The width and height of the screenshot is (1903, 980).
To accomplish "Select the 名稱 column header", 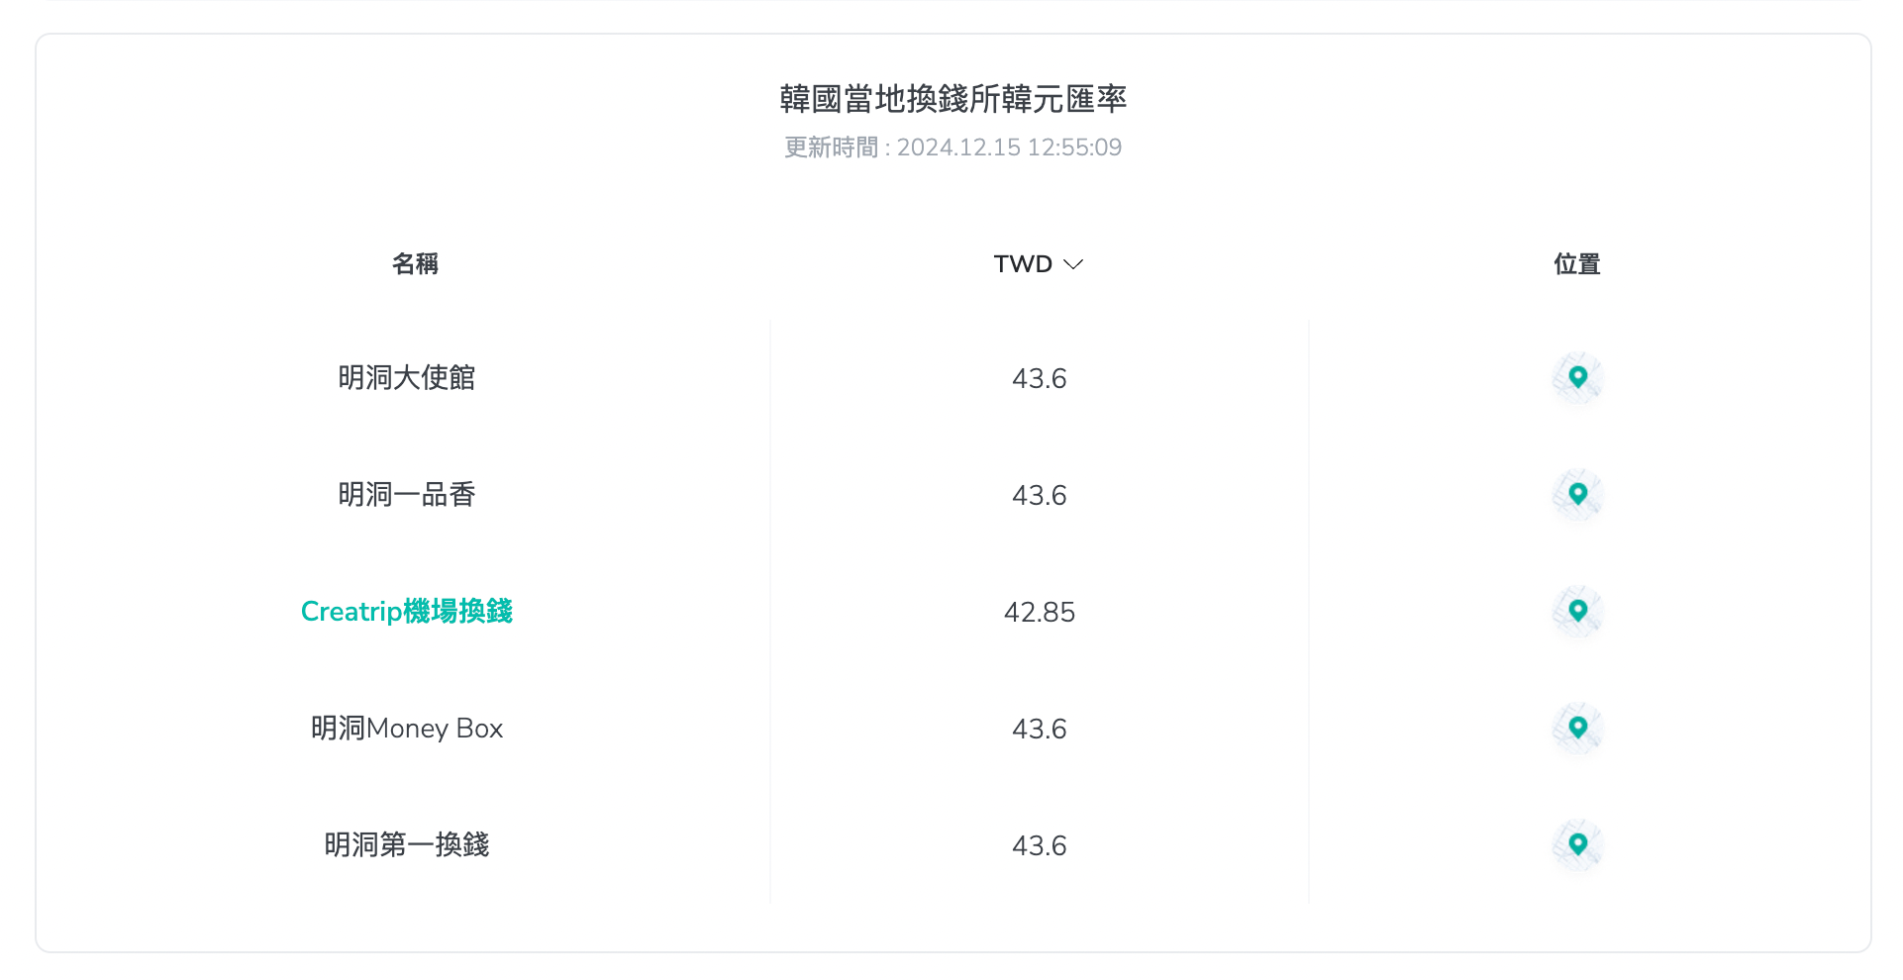I will pos(415,263).
